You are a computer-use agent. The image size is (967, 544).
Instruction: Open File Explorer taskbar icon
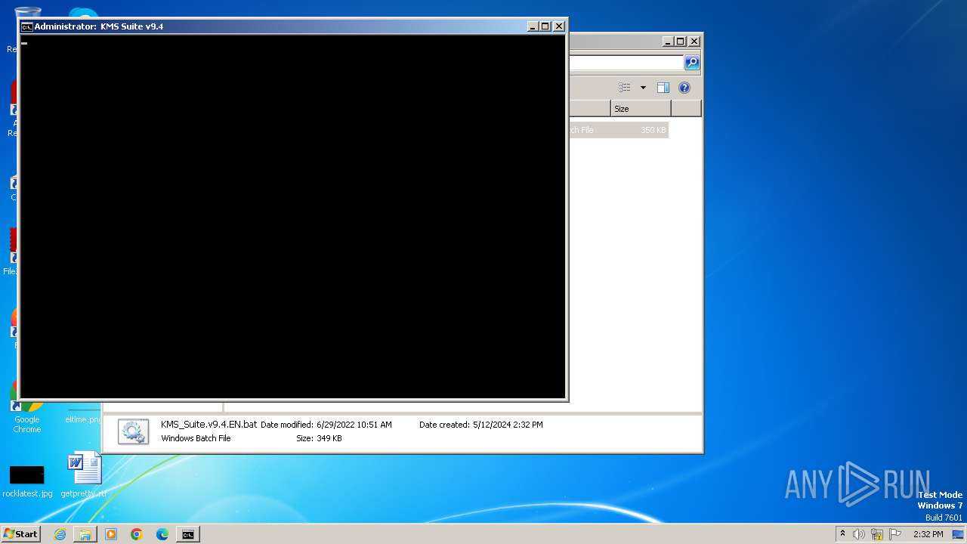tap(85, 534)
